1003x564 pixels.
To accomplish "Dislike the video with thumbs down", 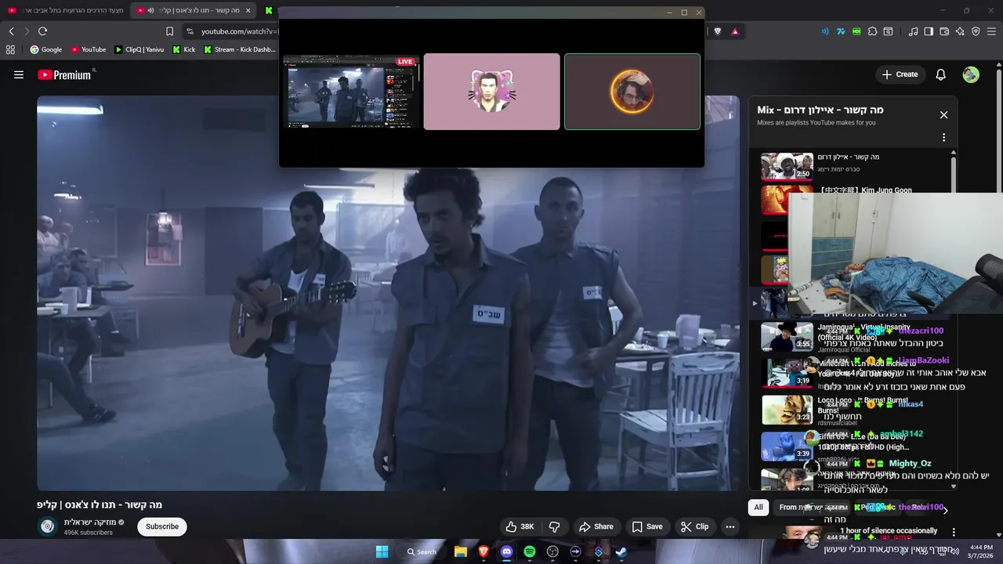I will pos(554,526).
